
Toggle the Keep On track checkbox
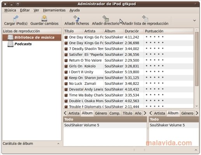[x=66, y=78]
